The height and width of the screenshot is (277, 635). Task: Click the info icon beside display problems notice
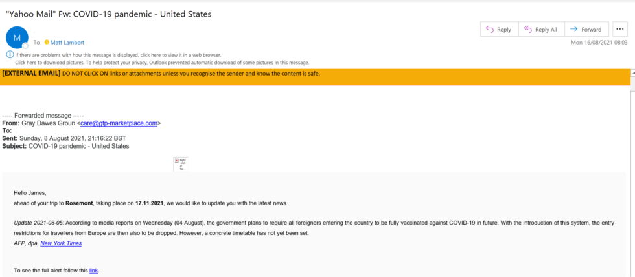[9, 54]
